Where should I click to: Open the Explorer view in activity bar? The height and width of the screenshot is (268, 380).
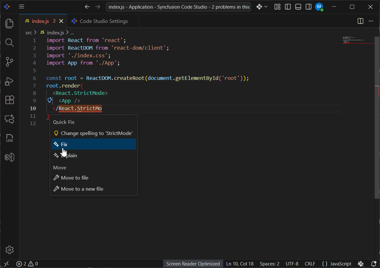[x=10, y=24]
